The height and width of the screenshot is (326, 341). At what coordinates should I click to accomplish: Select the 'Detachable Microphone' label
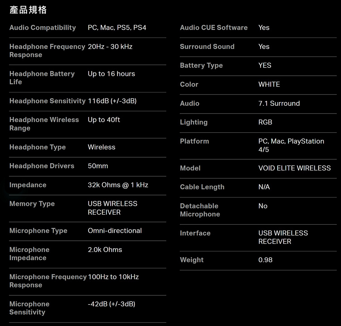[x=200, y=210]
